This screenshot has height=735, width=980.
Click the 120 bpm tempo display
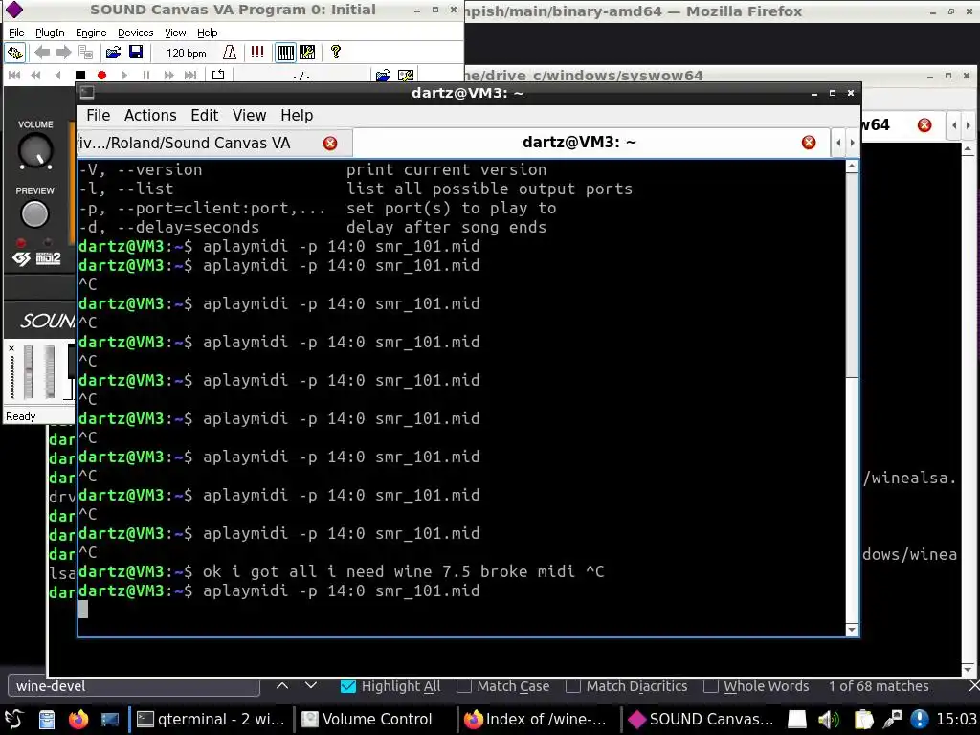pyautogui.click(x=186, y=54)
